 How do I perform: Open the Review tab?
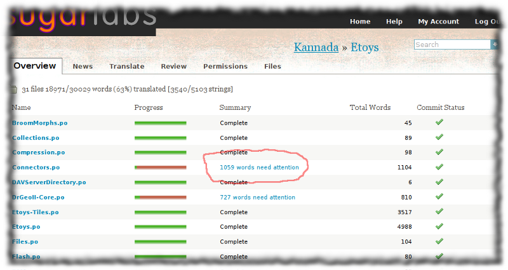pos(173,66)
